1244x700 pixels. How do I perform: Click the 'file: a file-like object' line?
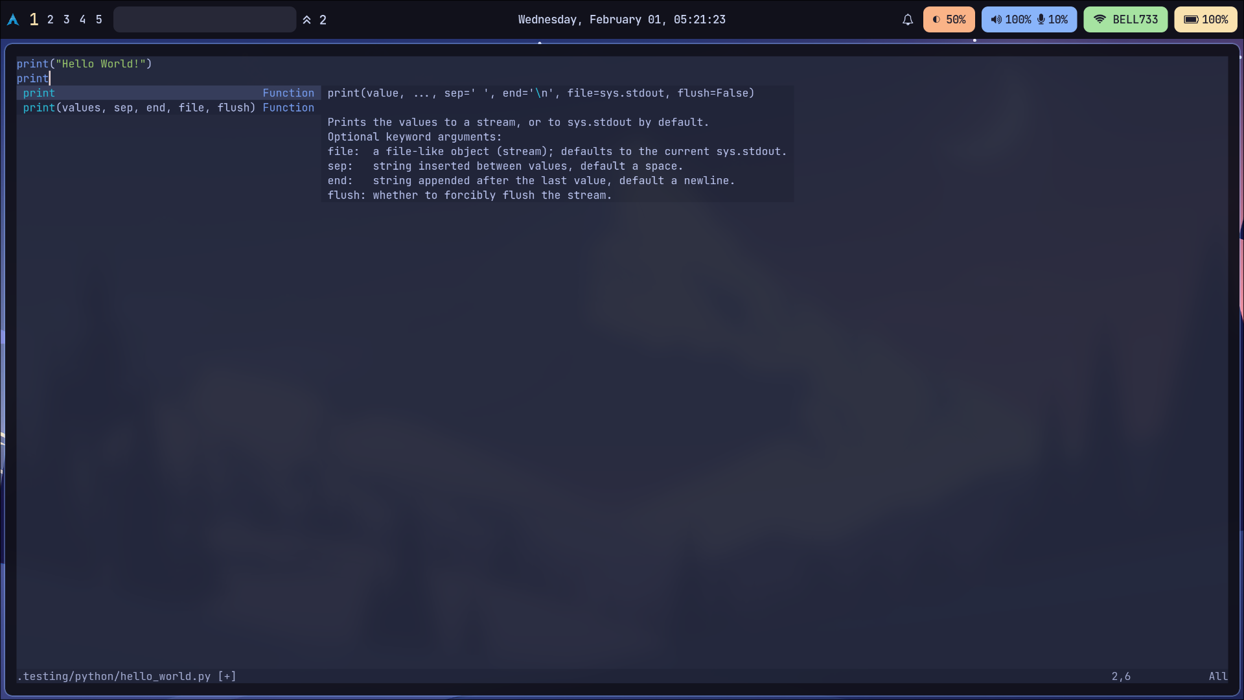pos(557,151)
